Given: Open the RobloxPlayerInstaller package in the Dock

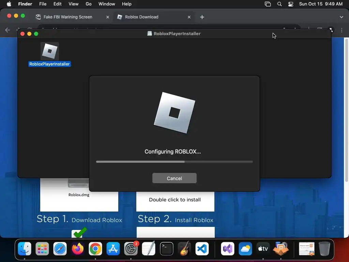Looking at the screenshot, I should 281,249.
